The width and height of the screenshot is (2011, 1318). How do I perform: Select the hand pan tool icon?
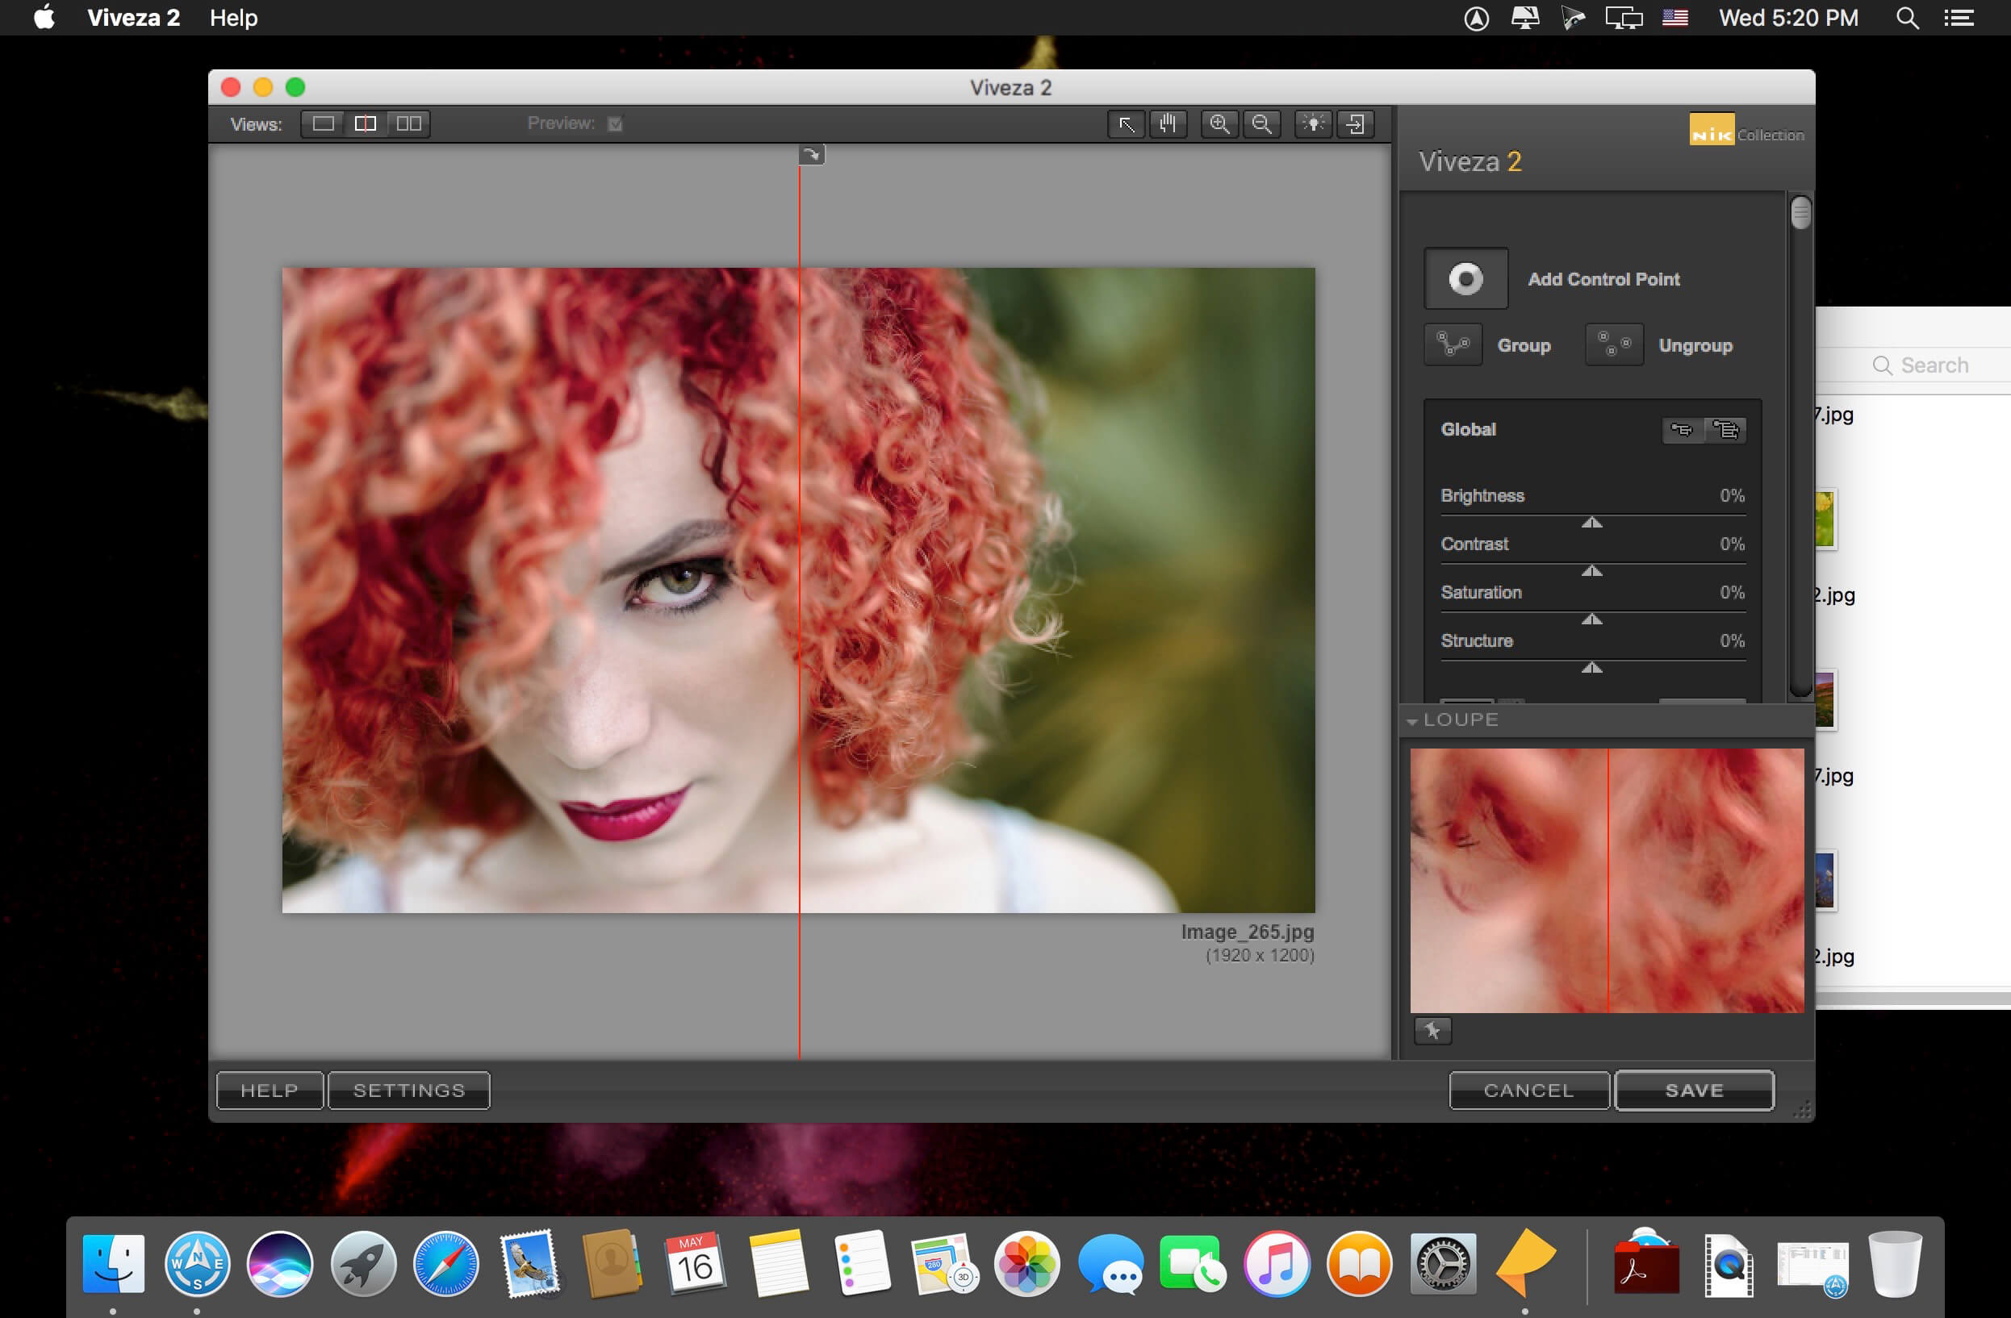1168,123
